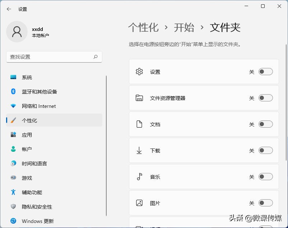288x228 pixels.
Task: Click the 关 label in the 音乐 row
Action: click(x=252, y=177)
